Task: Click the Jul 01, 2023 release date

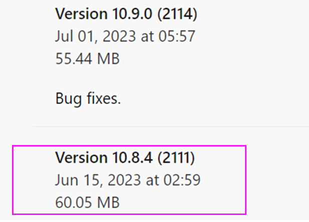Action: 95,36
